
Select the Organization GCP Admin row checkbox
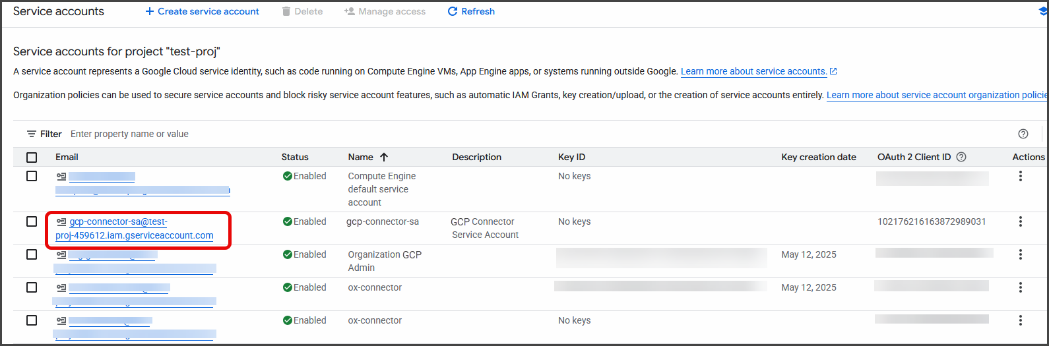32,254
